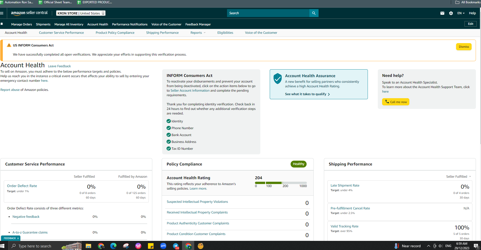Image resolution: width=481 pixels, height=250 pixels.
Task: Dismiss the US INFORM Consumers Act banner
Action: pyautogui.click(x=464, y=47)
